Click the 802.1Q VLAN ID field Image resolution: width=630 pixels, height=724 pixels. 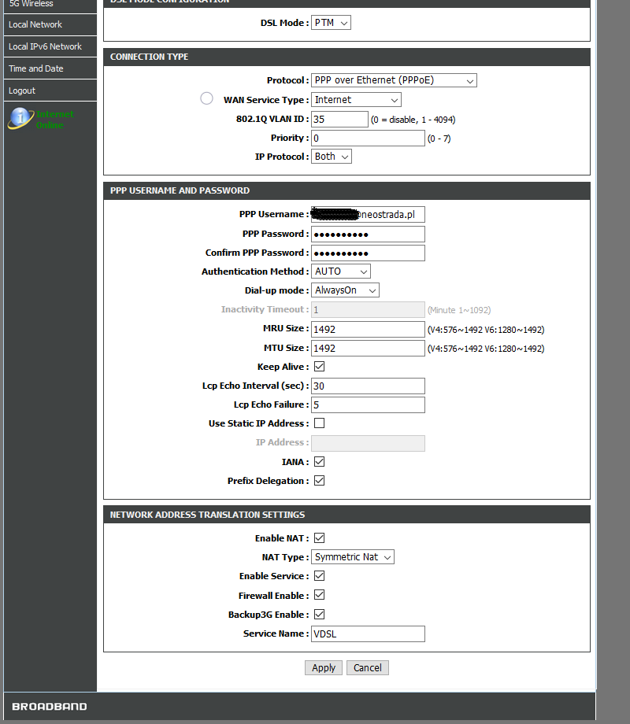coord(339,120)
